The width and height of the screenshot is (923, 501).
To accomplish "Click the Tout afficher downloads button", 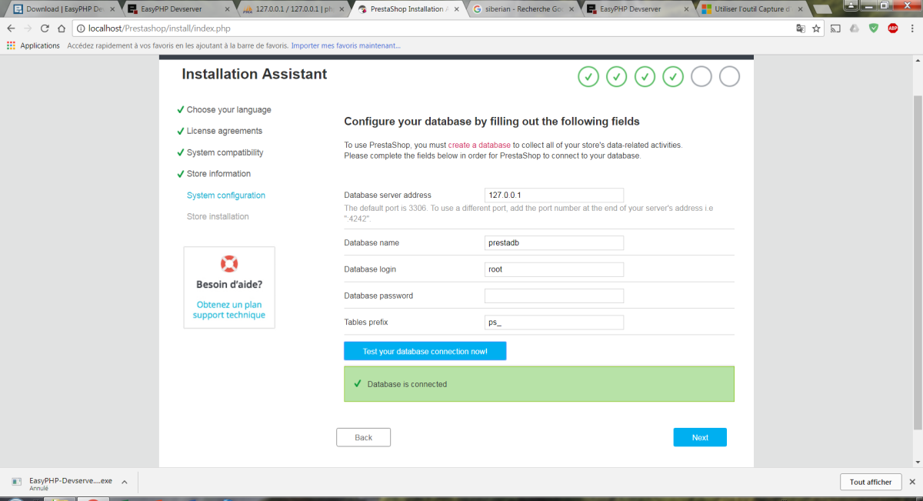I will (871, 482).
